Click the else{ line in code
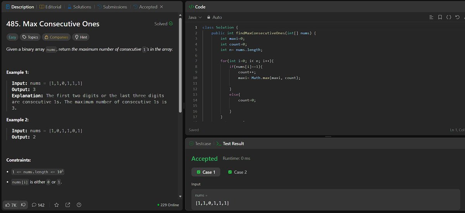465x213 pixels. (x=235, y=95)
